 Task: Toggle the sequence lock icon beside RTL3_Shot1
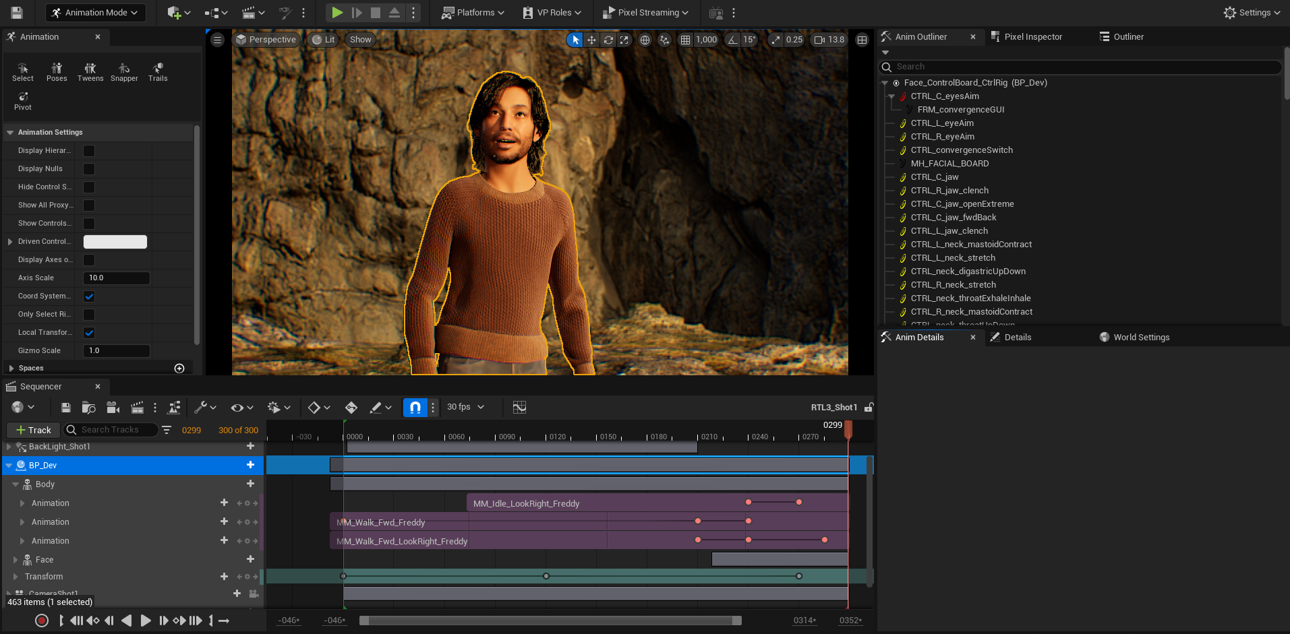[869, 407]
